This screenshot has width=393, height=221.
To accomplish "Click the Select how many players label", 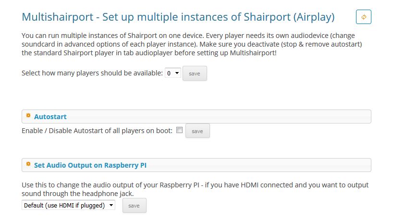I will tap(92, 73).
